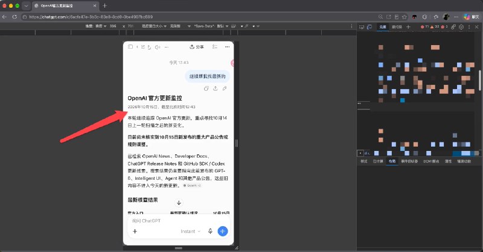
Task: Select the 布局 Layout subtab
Action: coord(392,161)
